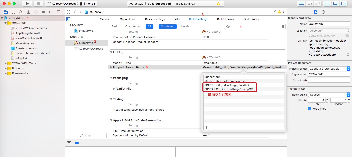Click the toolbar warning indicator showing 2 issues

pyautogui.click(x=220, y=4)
